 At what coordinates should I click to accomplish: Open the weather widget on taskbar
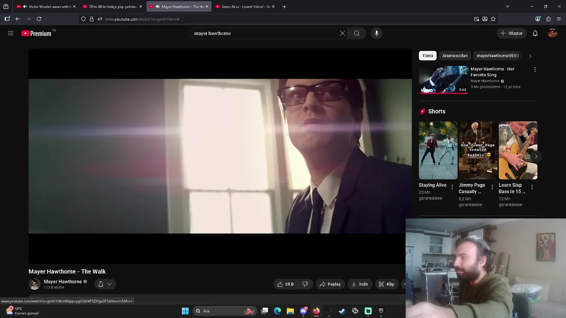pos(22,311)
